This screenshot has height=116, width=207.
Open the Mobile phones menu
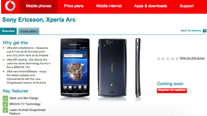(39, 6)
